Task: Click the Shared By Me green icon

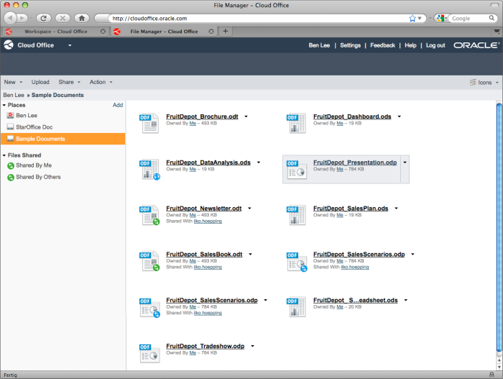Action: pyautogui.click(x=11, y=165)
